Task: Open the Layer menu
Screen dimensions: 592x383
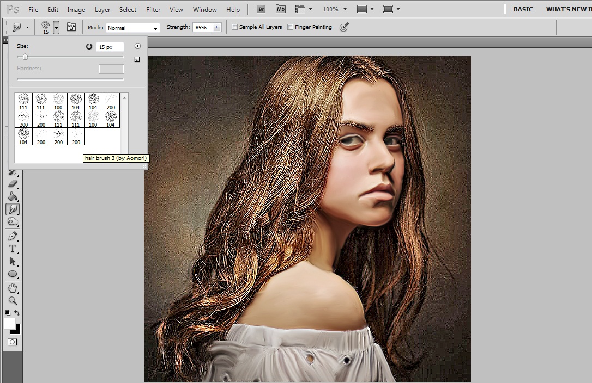Action: click(102, 10)
